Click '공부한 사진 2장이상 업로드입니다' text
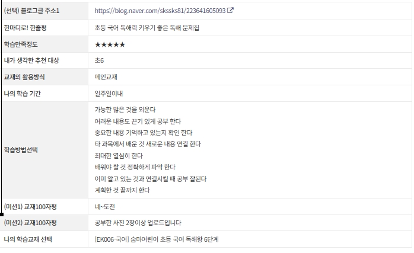Screen dimensions: 414x253 138,223
